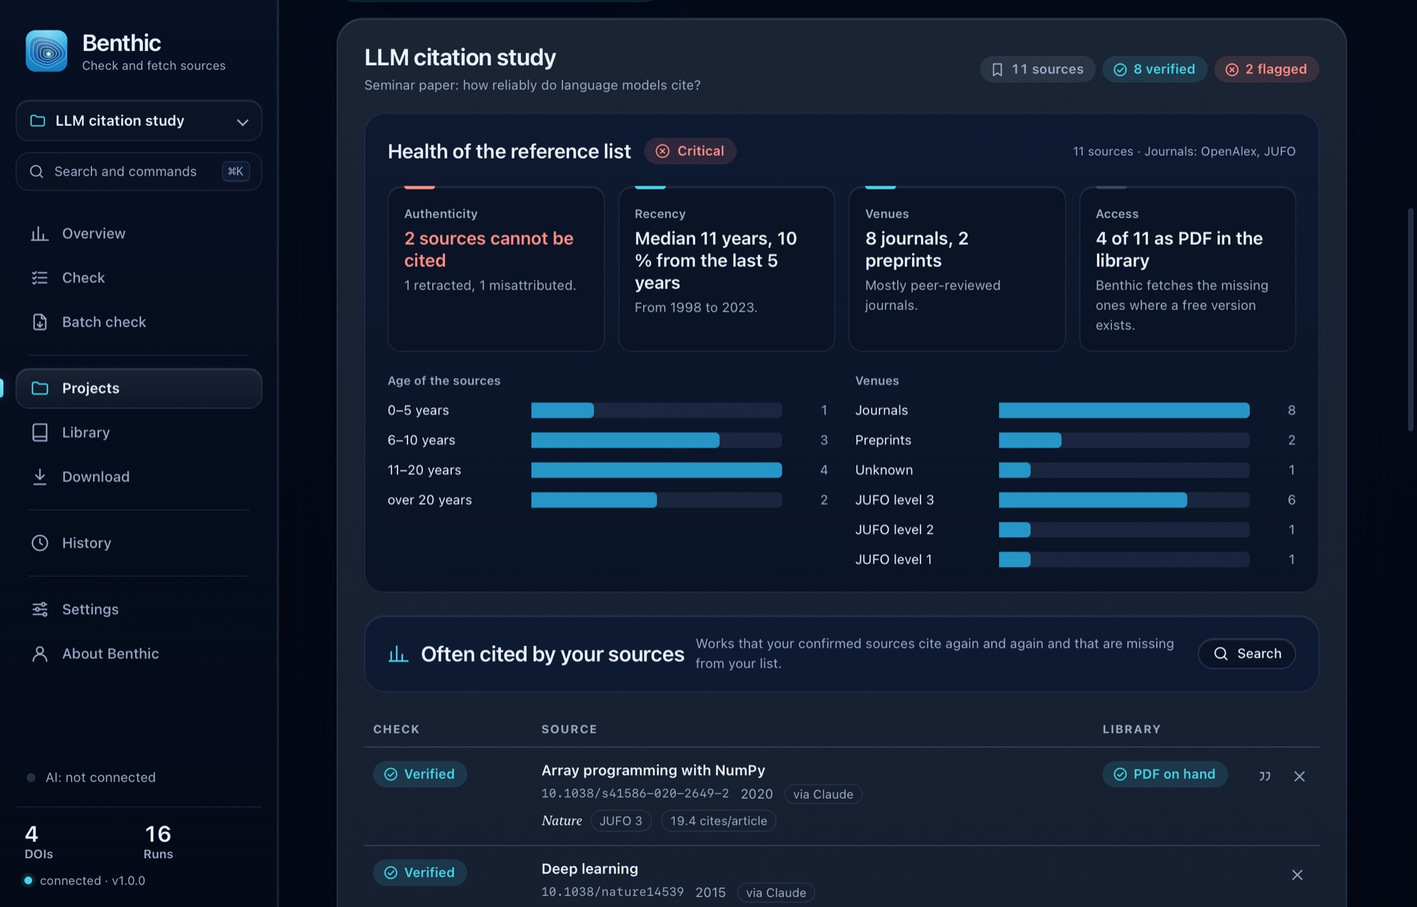The width and height of the screenshot is (1417, 907).
Task: Focus the Search and commands field
Action: [x=139, y=171]
